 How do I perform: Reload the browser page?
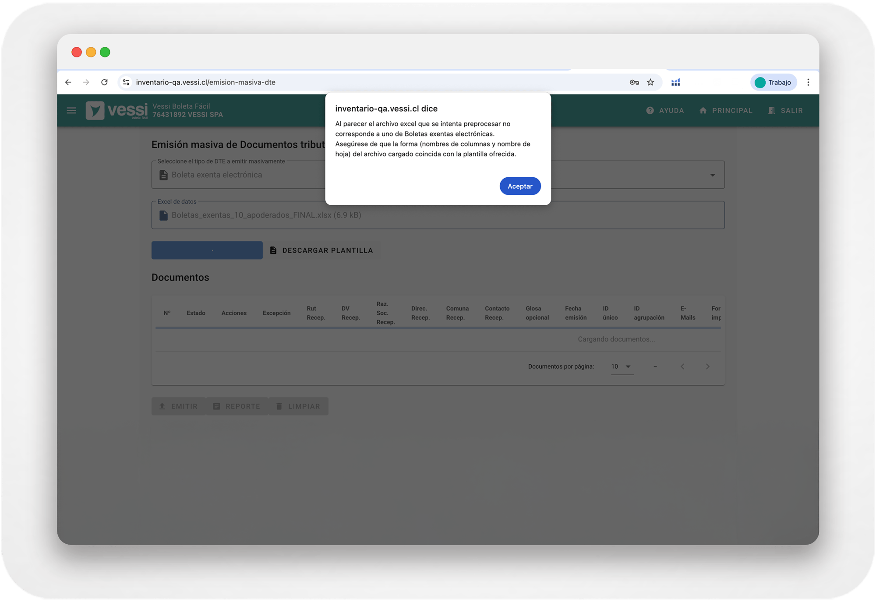104,82
